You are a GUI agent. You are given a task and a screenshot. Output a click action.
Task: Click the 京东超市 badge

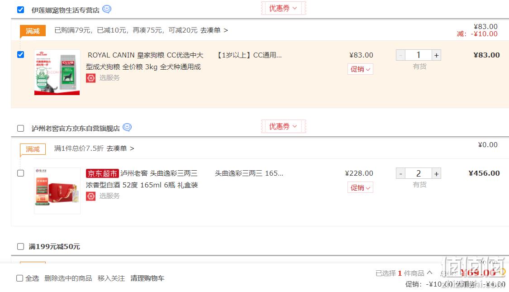(102, 173)
